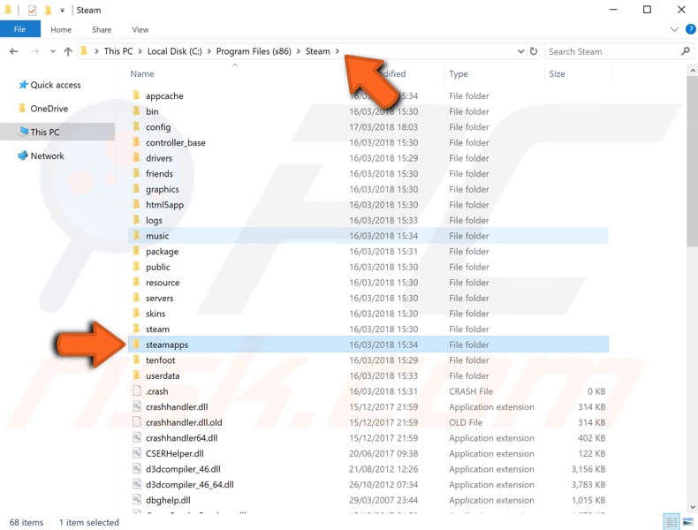
Task: Select Local Disk (C:) breadcrumb
Action: [x=175, y=51]
